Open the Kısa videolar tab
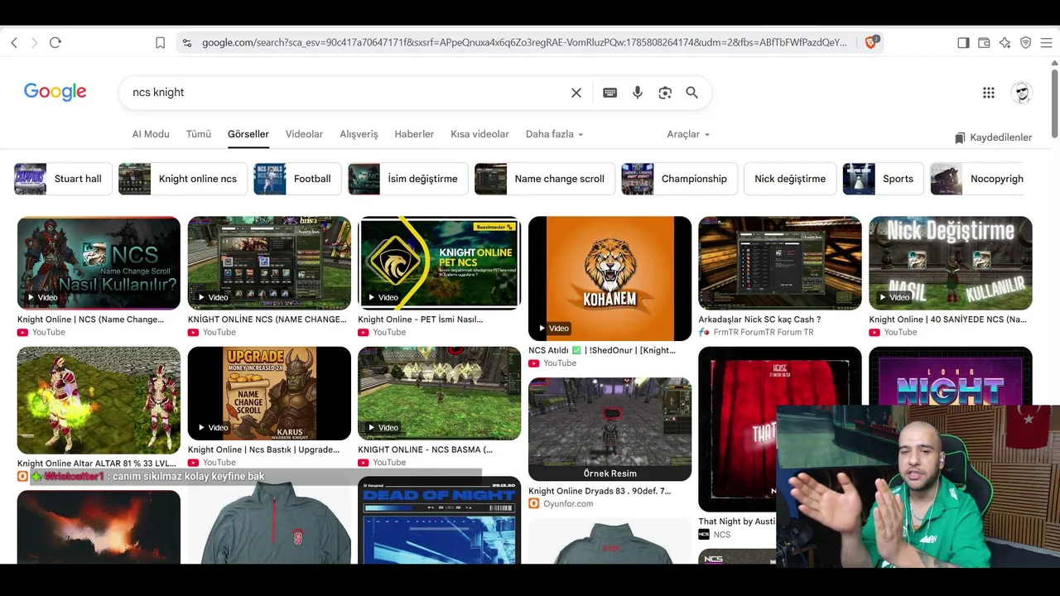Viewport: 1060px width, 596px height. pyautogui.click(x=479, y=134)
